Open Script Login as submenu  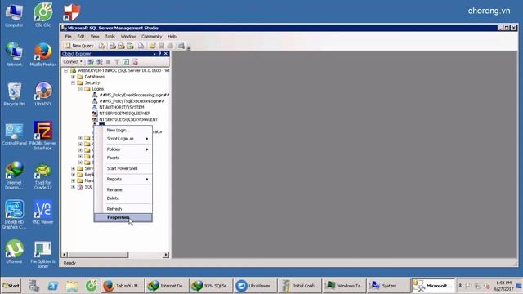(123, 139)
